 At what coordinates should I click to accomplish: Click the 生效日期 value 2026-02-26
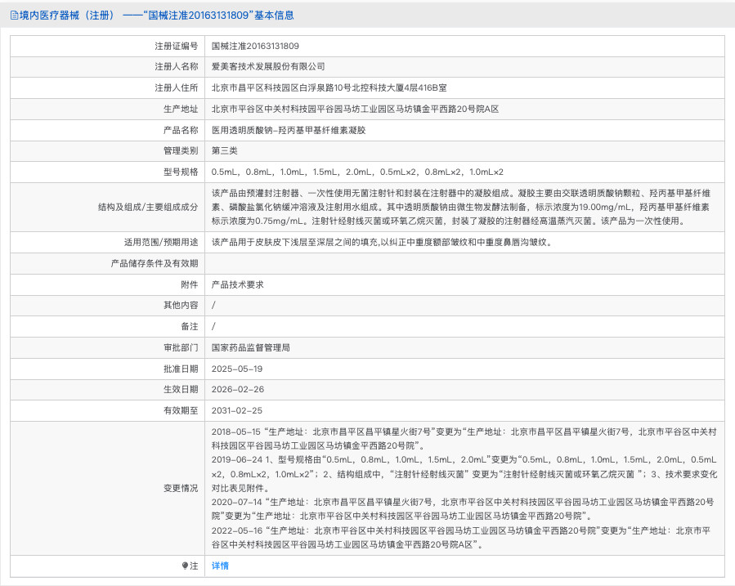(237, 388)
